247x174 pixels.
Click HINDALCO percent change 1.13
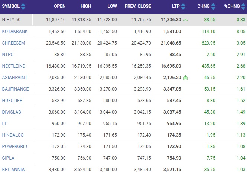tap(241, 135)
